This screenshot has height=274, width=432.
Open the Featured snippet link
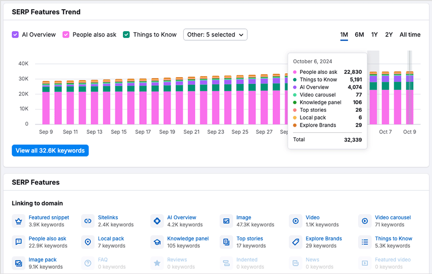point(49,217)
